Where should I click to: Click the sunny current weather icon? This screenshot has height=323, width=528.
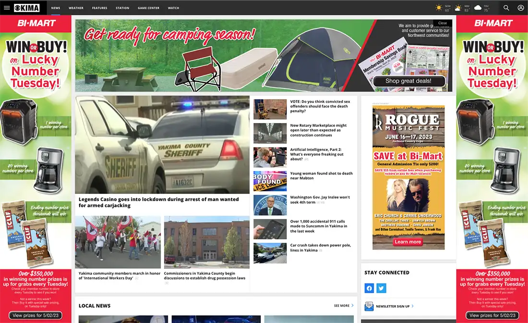click(x=438, y=8)
